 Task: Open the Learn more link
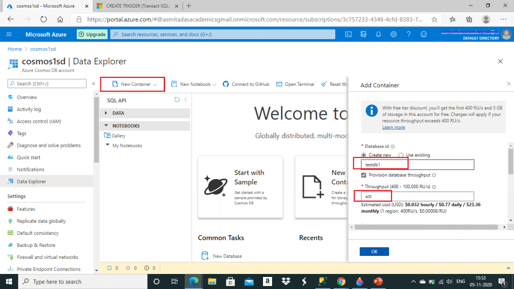pyautogui.click(x=394, y=127)
